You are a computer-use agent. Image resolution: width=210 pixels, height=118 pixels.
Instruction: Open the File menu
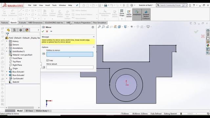30,5
